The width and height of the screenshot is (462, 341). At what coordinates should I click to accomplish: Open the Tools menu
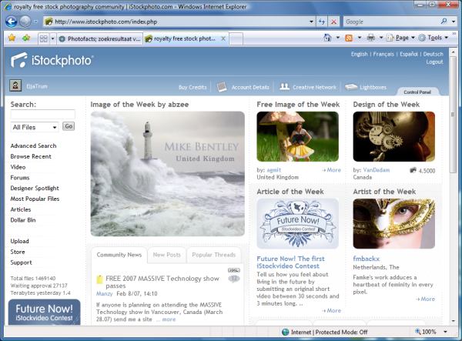[434, 38]
